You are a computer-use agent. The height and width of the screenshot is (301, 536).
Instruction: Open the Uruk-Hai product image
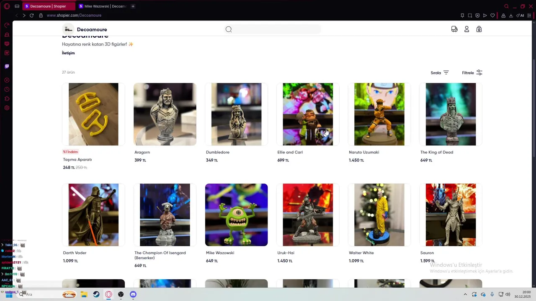308,215
